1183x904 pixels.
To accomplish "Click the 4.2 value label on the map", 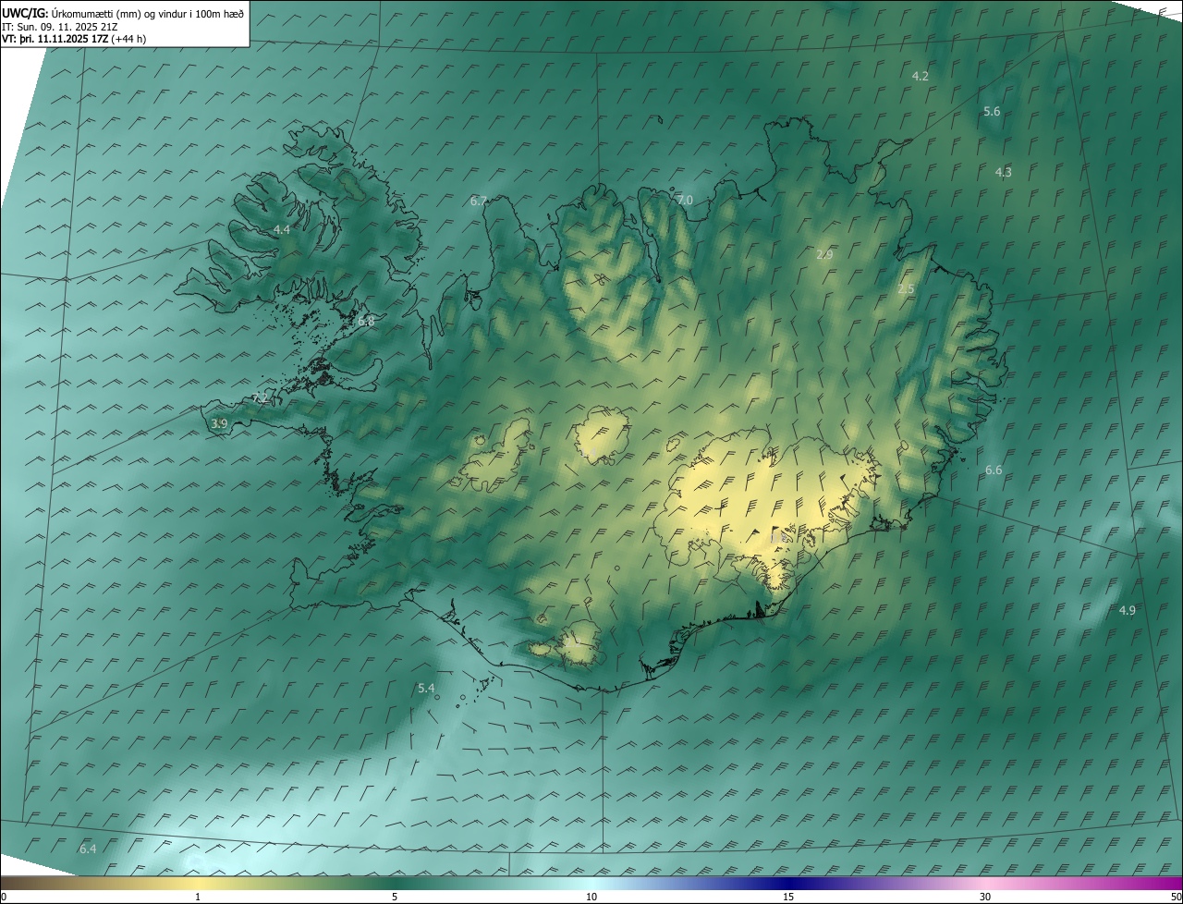I will [920, 76].
